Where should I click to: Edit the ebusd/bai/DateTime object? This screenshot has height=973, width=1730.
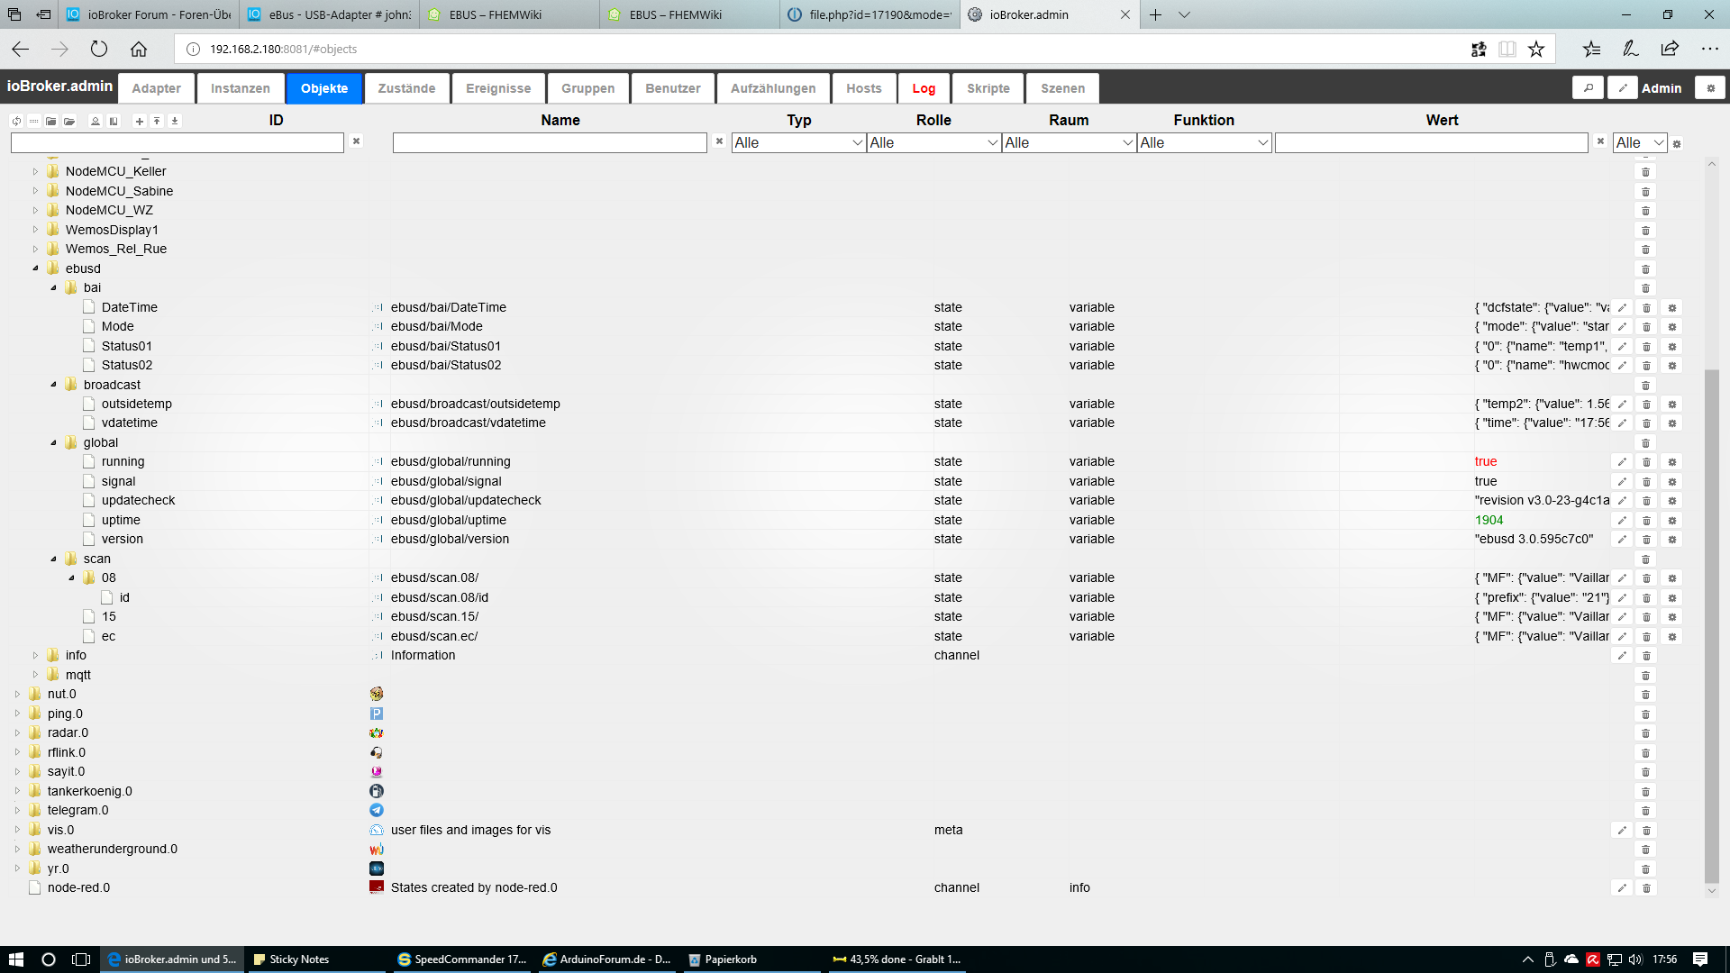pos(1622,308)
